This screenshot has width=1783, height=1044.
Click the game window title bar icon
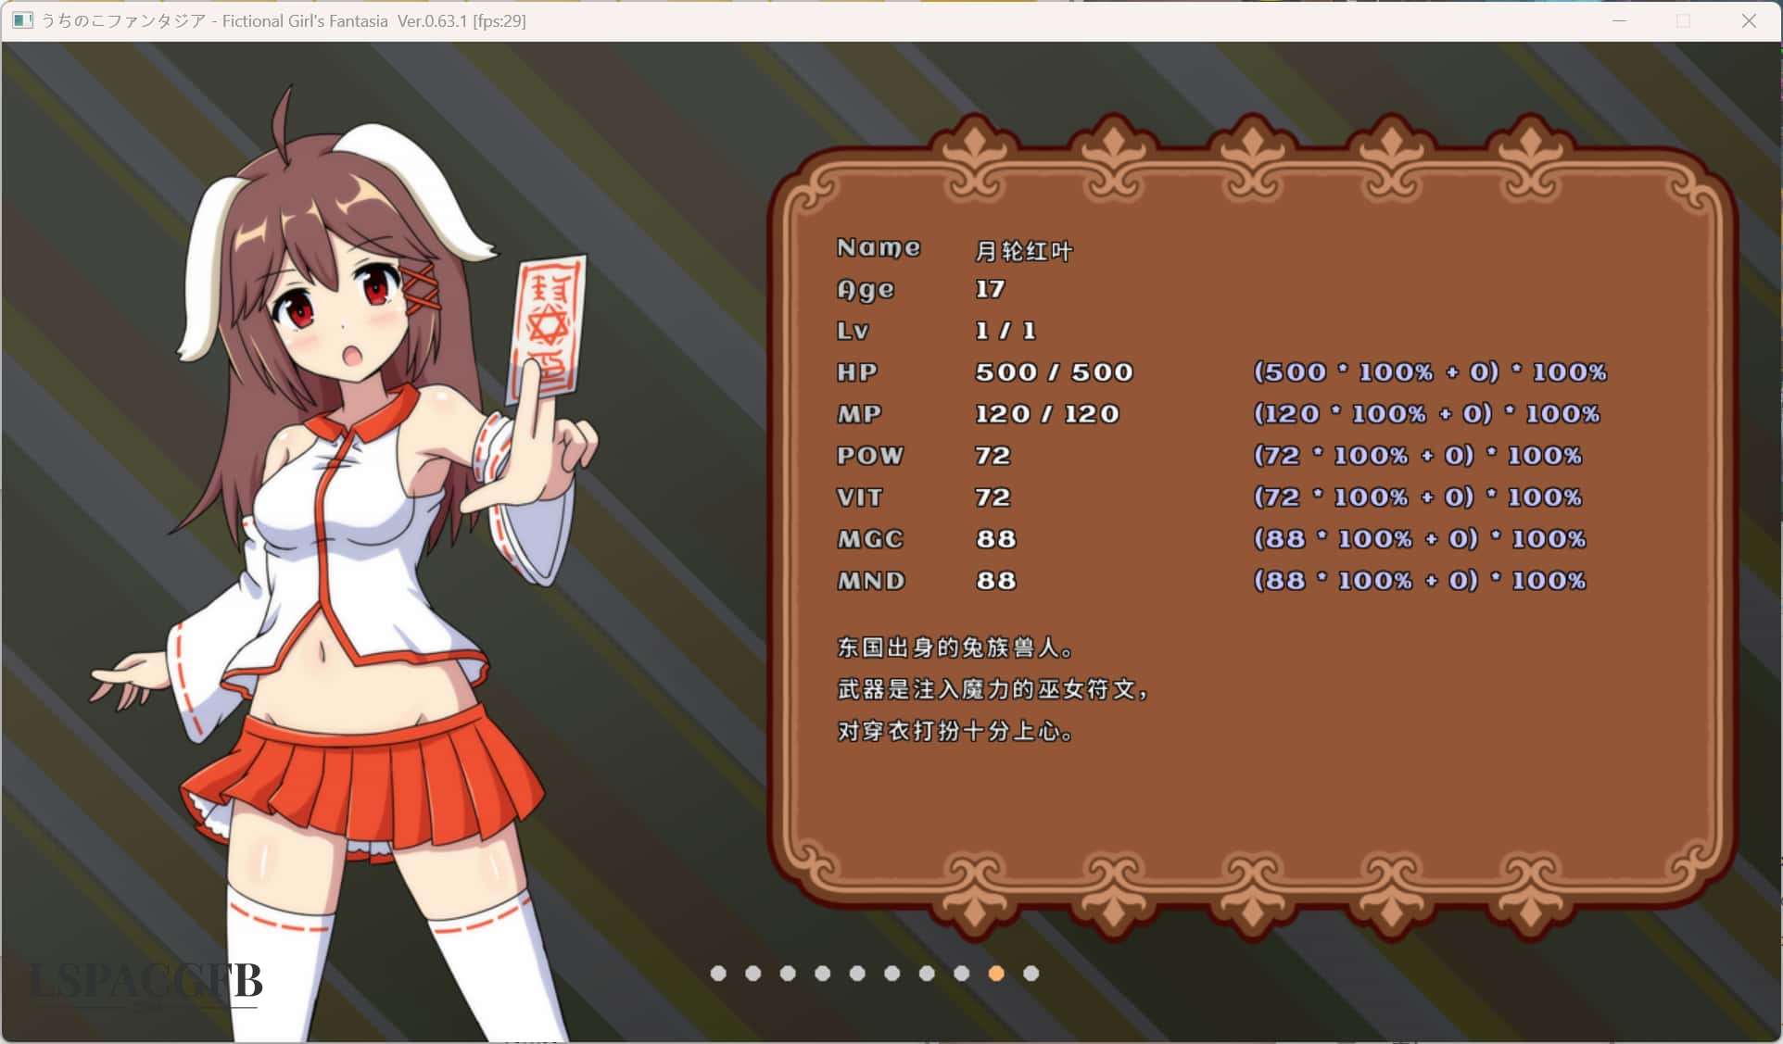[x=22, y=20]
